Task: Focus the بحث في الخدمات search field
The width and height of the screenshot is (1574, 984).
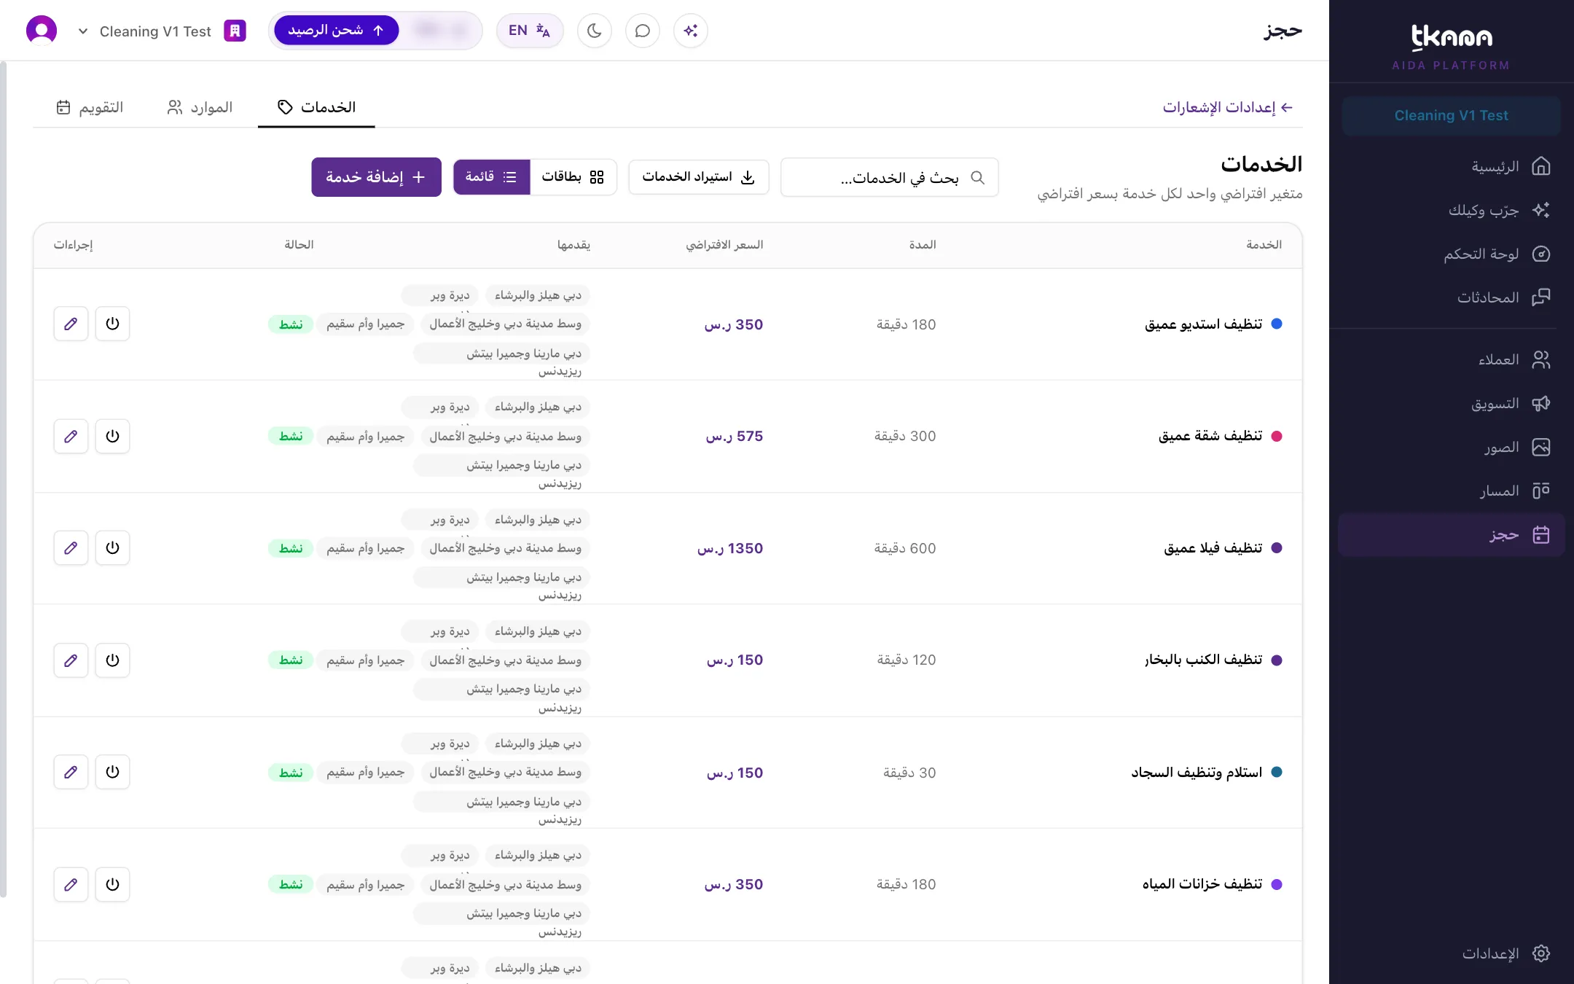Action: pyautogui.click(x=889, y=177)
